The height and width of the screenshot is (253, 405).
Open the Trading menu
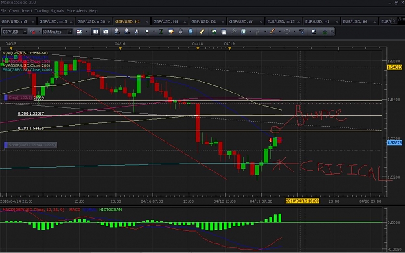(41, 11)
